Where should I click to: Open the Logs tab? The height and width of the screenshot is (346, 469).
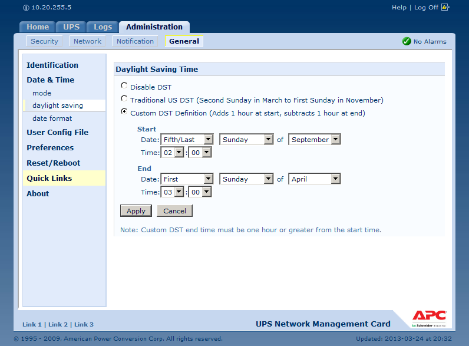(x=103, y=27)
